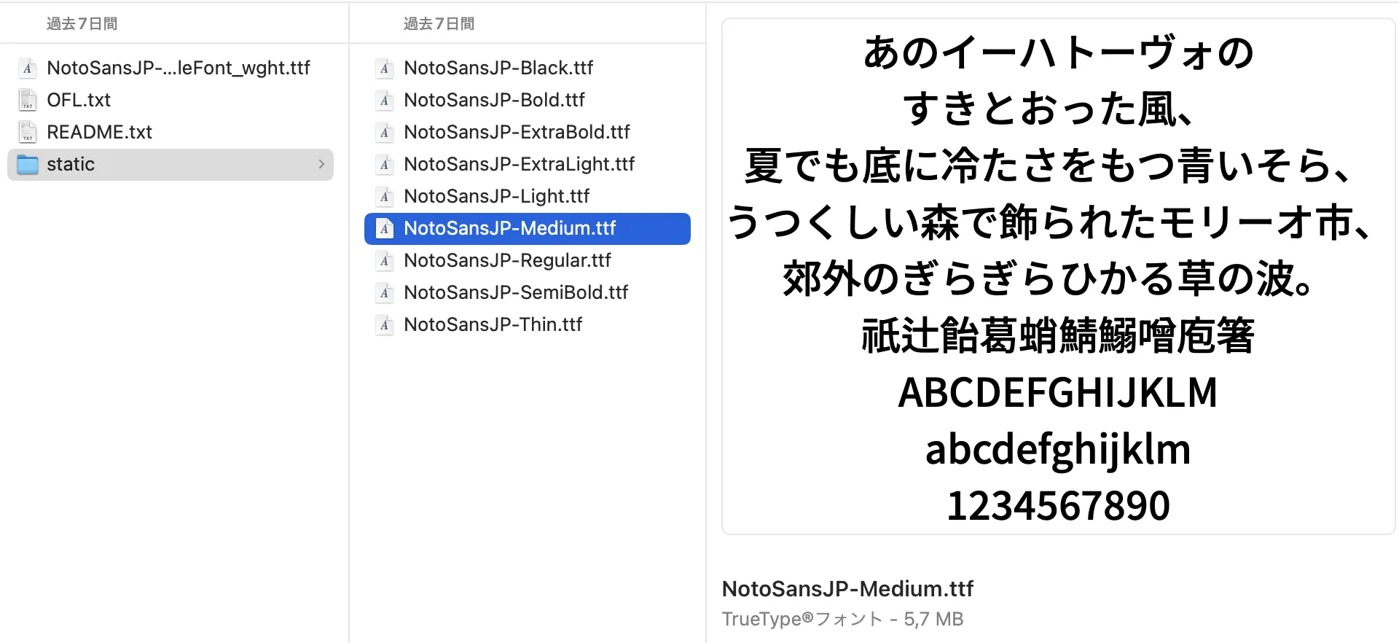1399x643 pixels.
Task: Select the file name NotoSansJP-Thin.ttf
Action: tap(493, 324)
